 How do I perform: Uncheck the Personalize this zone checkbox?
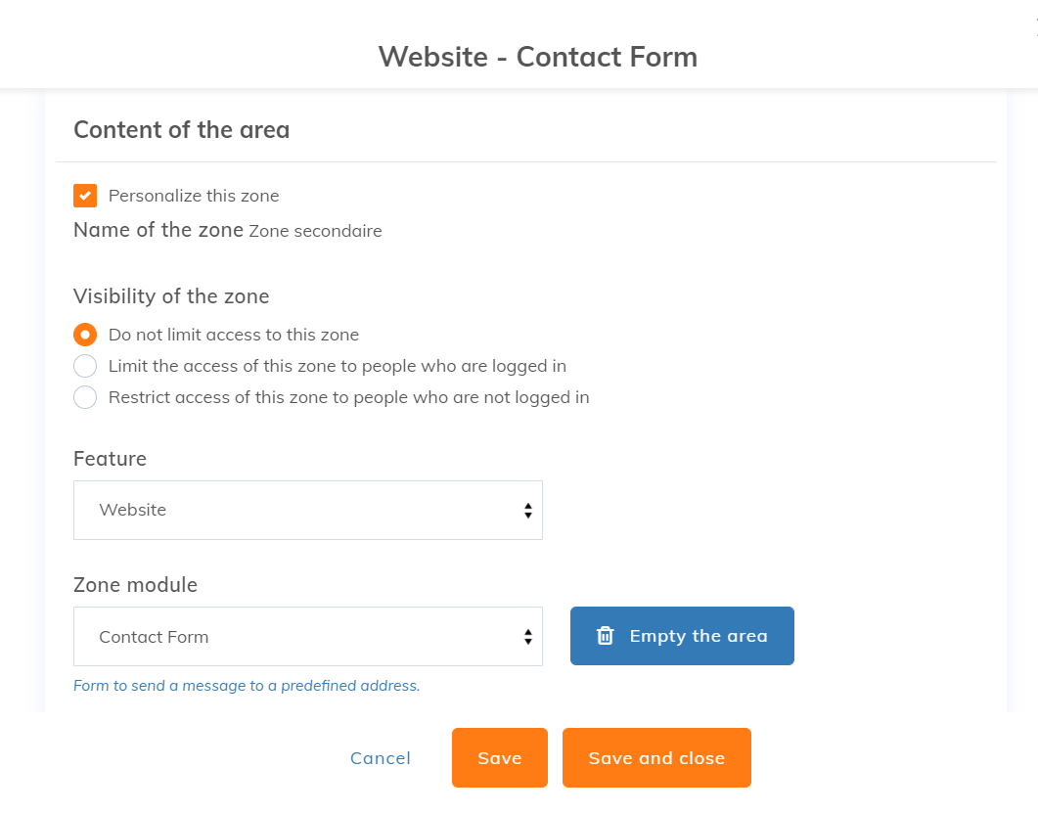pos(85,196)
